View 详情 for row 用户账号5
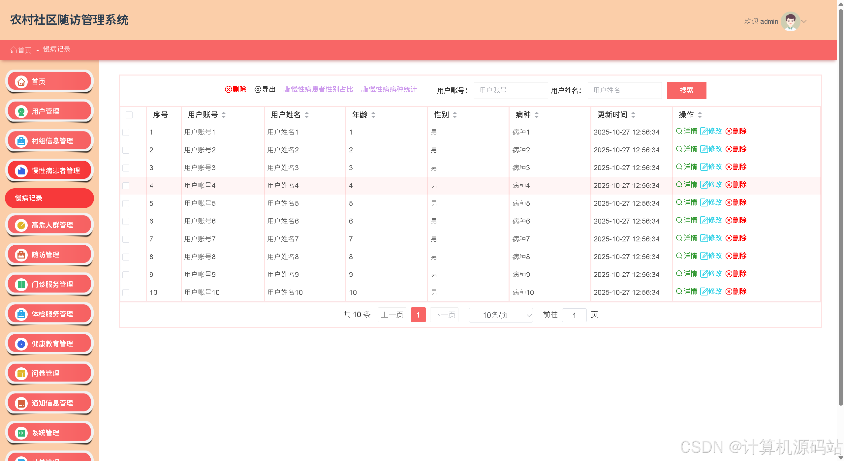844x461 pixels. (x=687, y=202)
